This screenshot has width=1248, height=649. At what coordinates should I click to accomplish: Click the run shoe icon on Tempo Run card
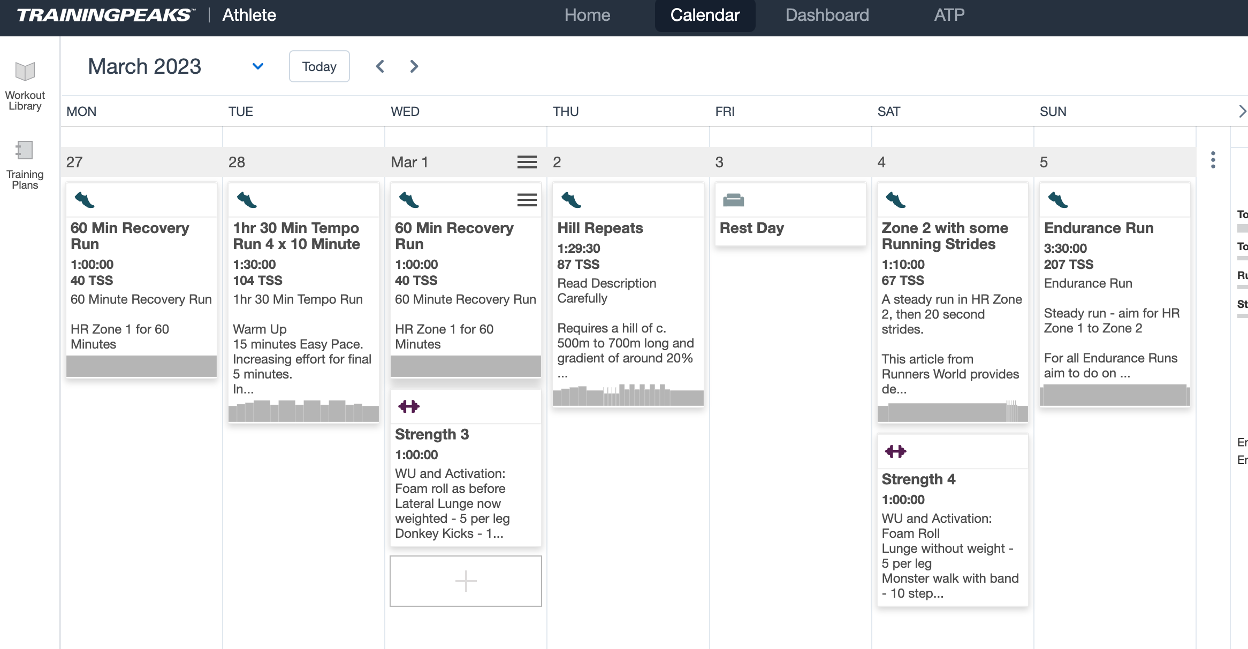(x=247, y=200)
